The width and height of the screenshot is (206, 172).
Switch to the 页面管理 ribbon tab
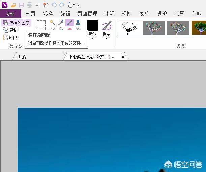pyautogui.click(x=87, y=14)
